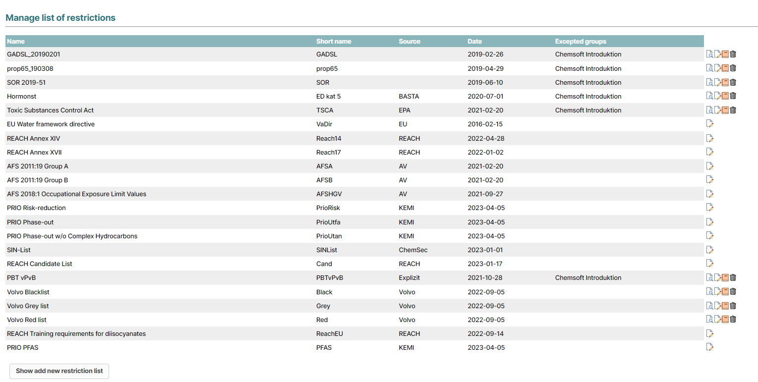Open the orange book icon for Toxic Substances Control Act
This screenshot has height=382, width=758.
725,110
